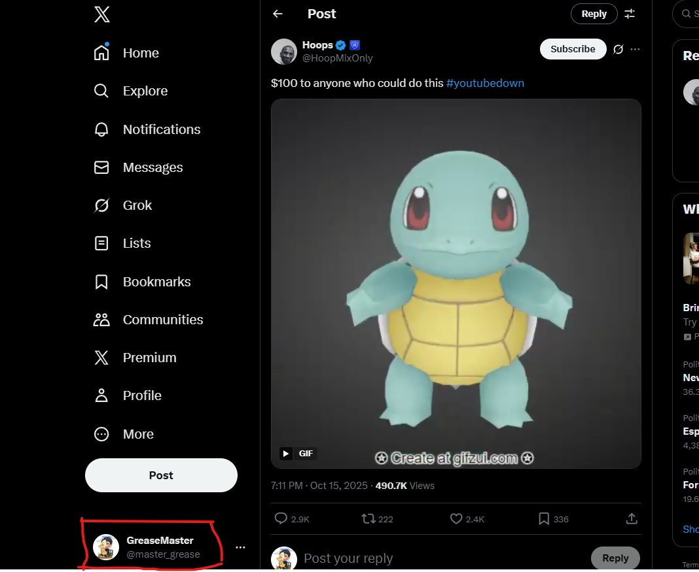Open Profile from sidebar
The image size is (699, 572).
pyautogui.click(x=128, y=395)
